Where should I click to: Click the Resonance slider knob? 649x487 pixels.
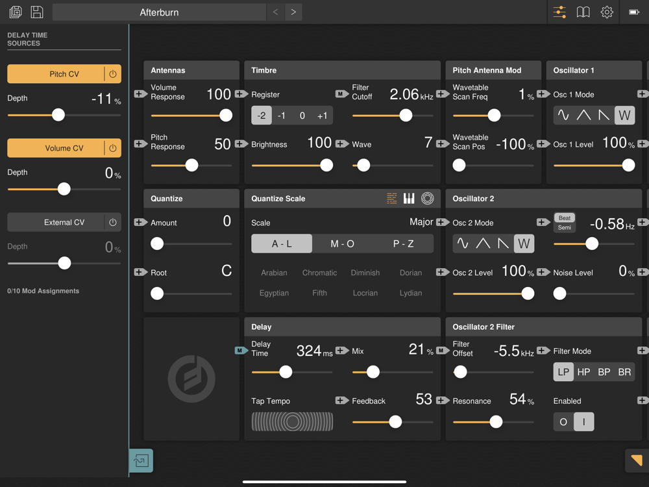496,421
